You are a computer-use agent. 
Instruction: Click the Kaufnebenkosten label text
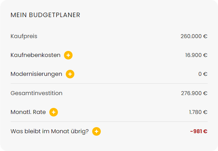(35, 55)
